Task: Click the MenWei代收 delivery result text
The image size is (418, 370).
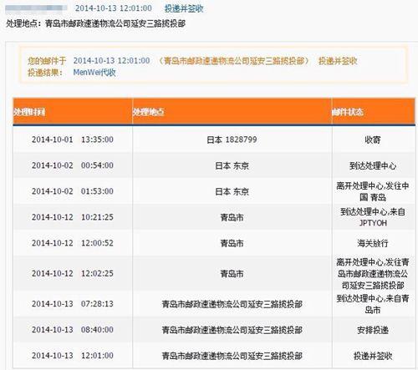Action: point(94,73)
